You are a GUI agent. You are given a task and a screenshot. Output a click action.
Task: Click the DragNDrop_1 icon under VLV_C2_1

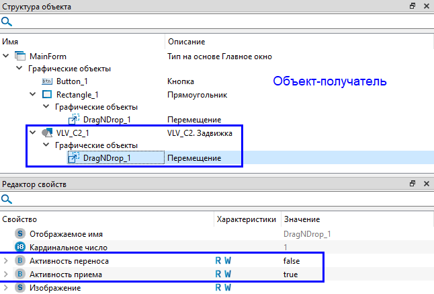73,158
